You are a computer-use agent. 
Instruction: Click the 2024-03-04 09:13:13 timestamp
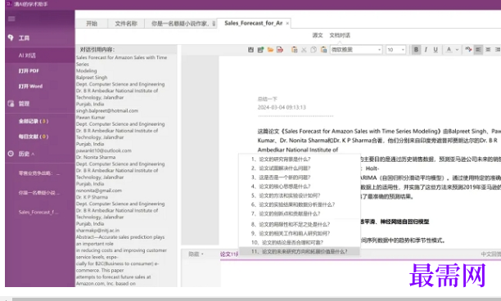click(x=282, y=107)
